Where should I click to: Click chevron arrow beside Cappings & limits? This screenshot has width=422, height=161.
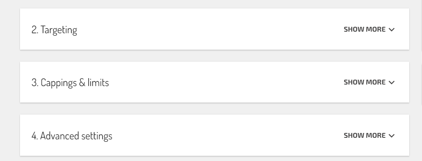pos(392,82)
